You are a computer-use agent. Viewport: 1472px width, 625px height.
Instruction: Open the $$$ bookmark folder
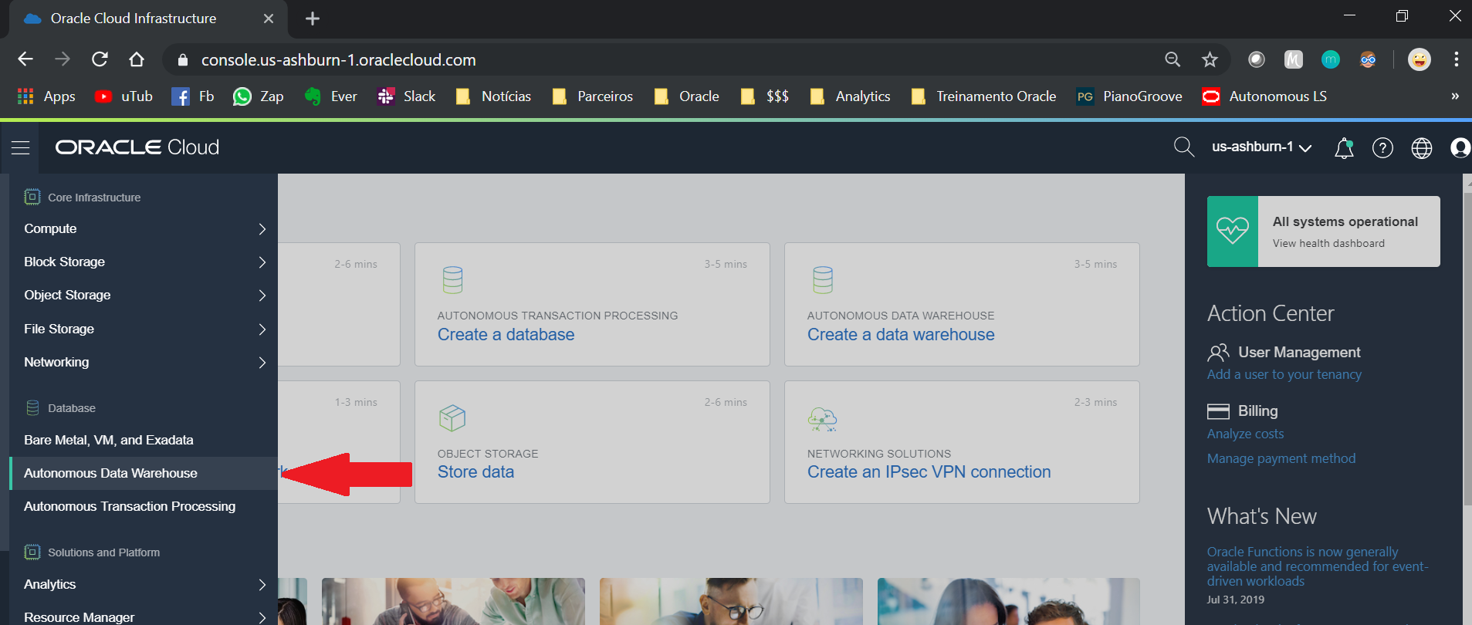coord(764,96)
